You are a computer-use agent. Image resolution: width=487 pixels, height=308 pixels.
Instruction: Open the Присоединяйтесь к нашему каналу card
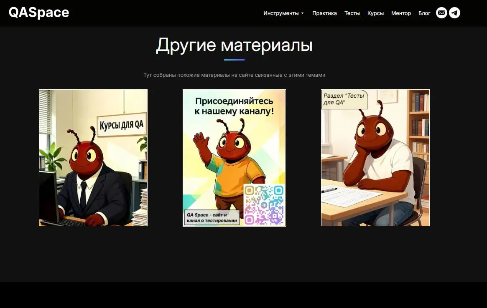(234, 158)
